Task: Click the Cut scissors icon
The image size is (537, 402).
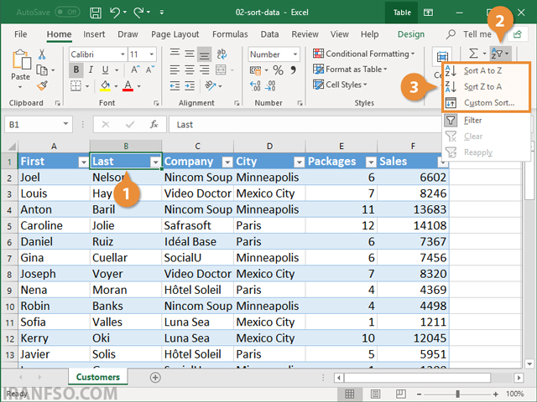Action: coord(42,54)
